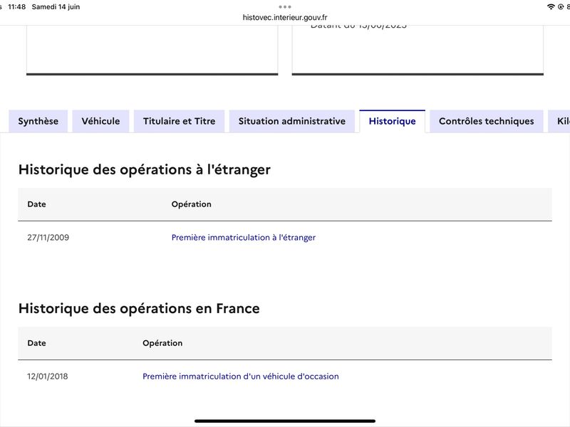Image resolution: width=570 pixels, height=427 pixels.
Task: Click Opération header in étranger table
Action: 191,204
